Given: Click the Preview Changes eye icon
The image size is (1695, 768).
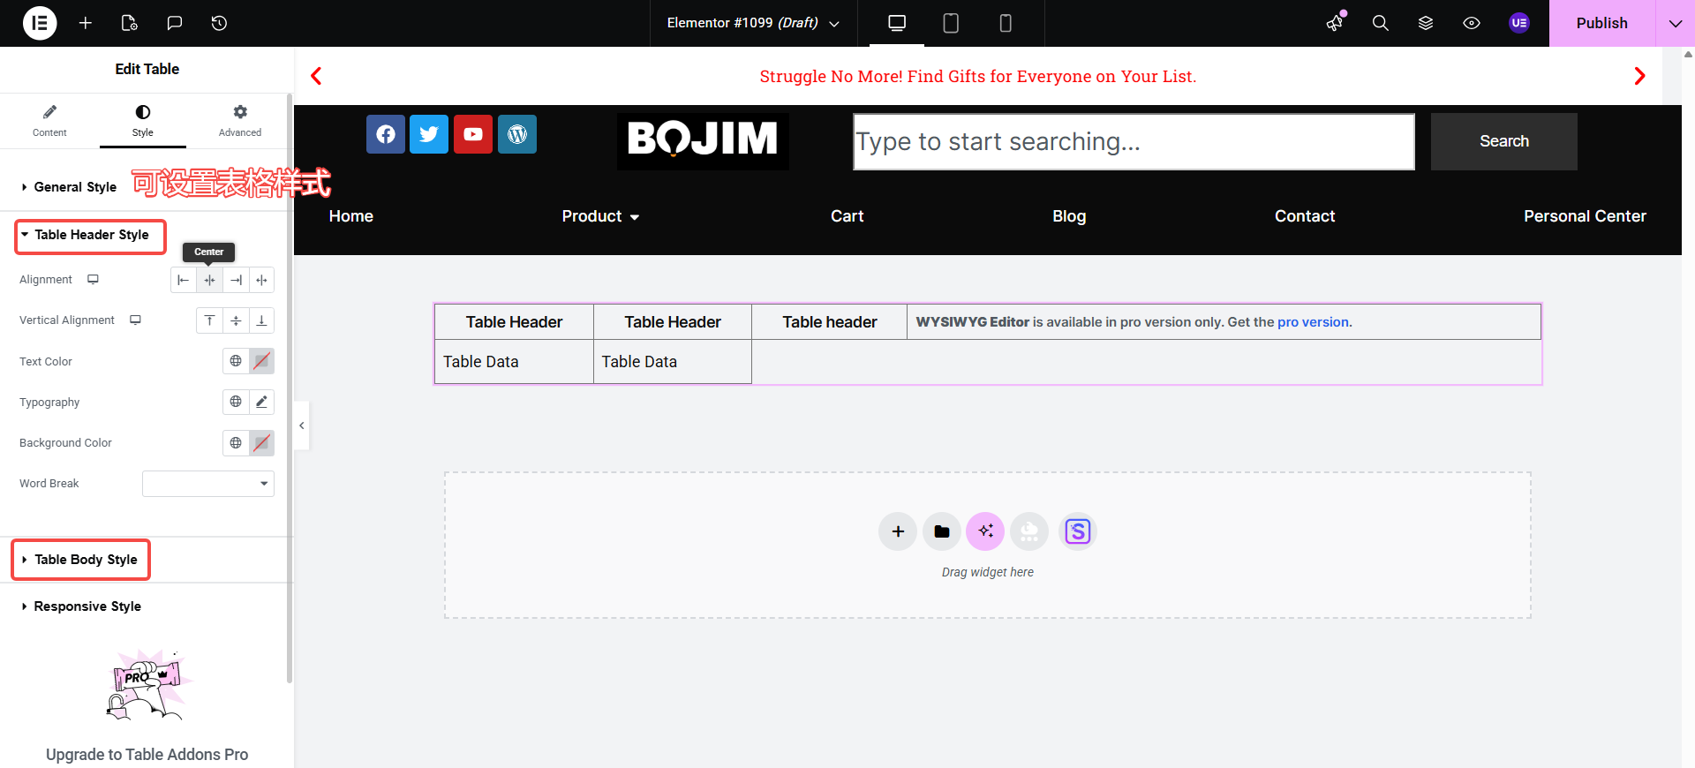Looking at the screenshot, I should coord(1472,23).
